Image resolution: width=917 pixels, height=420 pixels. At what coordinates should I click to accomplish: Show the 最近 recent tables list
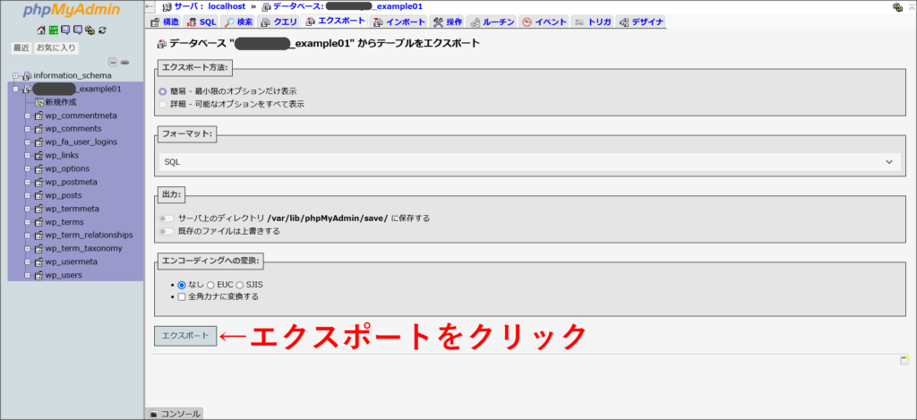click(21, 48)
